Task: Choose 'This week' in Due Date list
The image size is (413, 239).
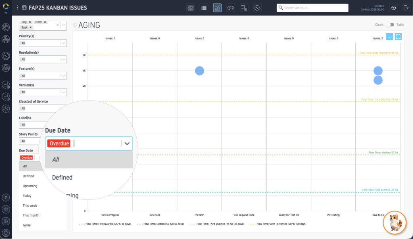Action: [x=30, y=205]
